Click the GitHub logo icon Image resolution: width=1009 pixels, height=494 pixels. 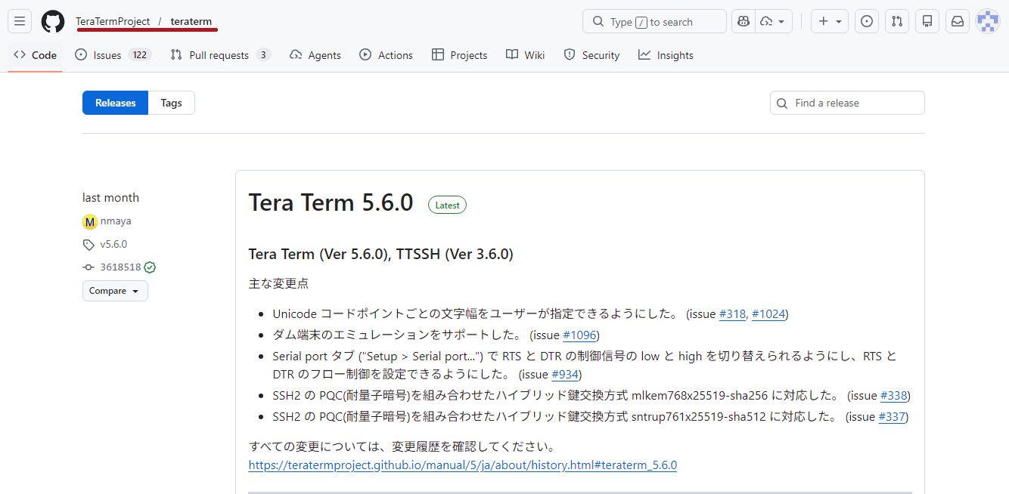[x=53, y=21]
